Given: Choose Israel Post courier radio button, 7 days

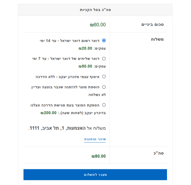Looking at the screenshot, I should [104, 58].
